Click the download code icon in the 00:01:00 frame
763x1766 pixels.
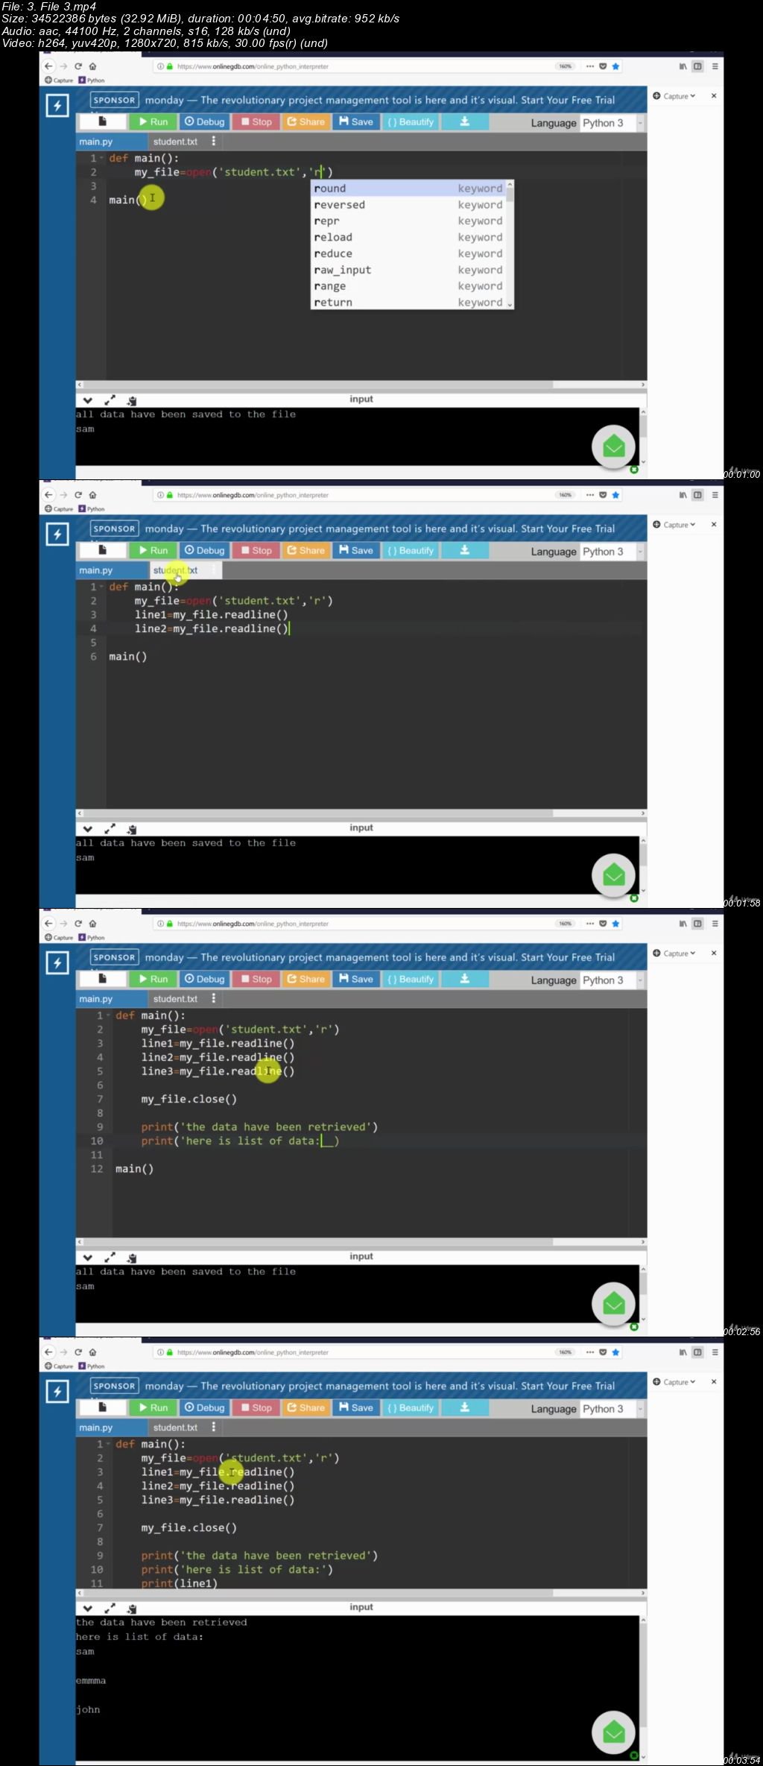click(464, 122)
